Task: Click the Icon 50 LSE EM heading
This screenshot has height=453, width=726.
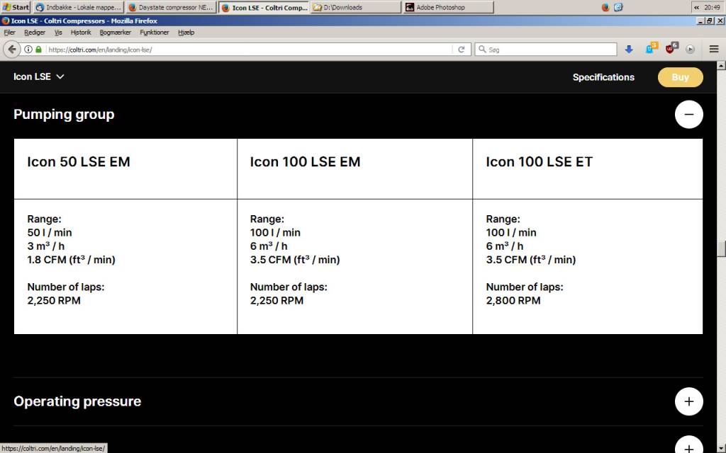Action: pyautogui.click(x=79, y=162)
